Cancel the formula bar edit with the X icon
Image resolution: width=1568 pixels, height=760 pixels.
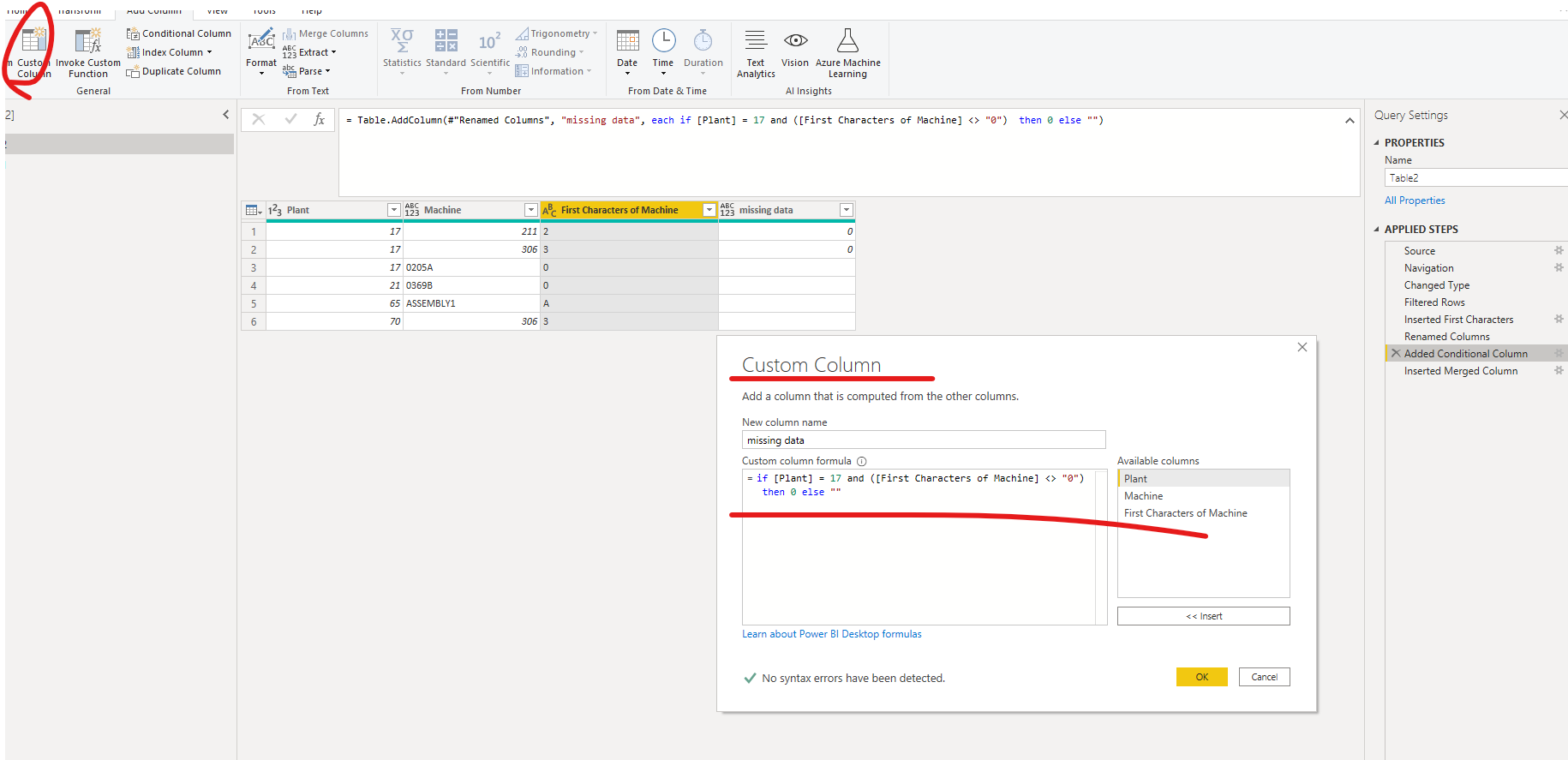tap(259, 120)
